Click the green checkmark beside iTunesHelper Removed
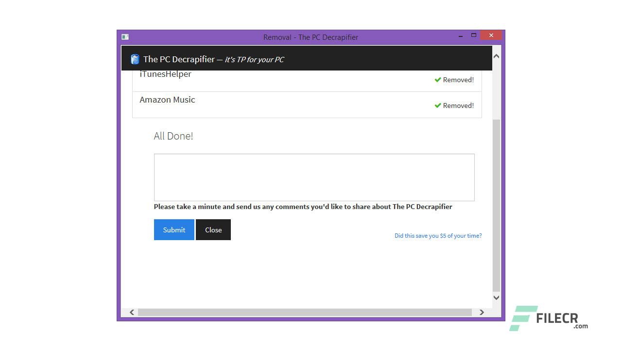The height and width of the screenshot is (350, 622). [438, 80]
